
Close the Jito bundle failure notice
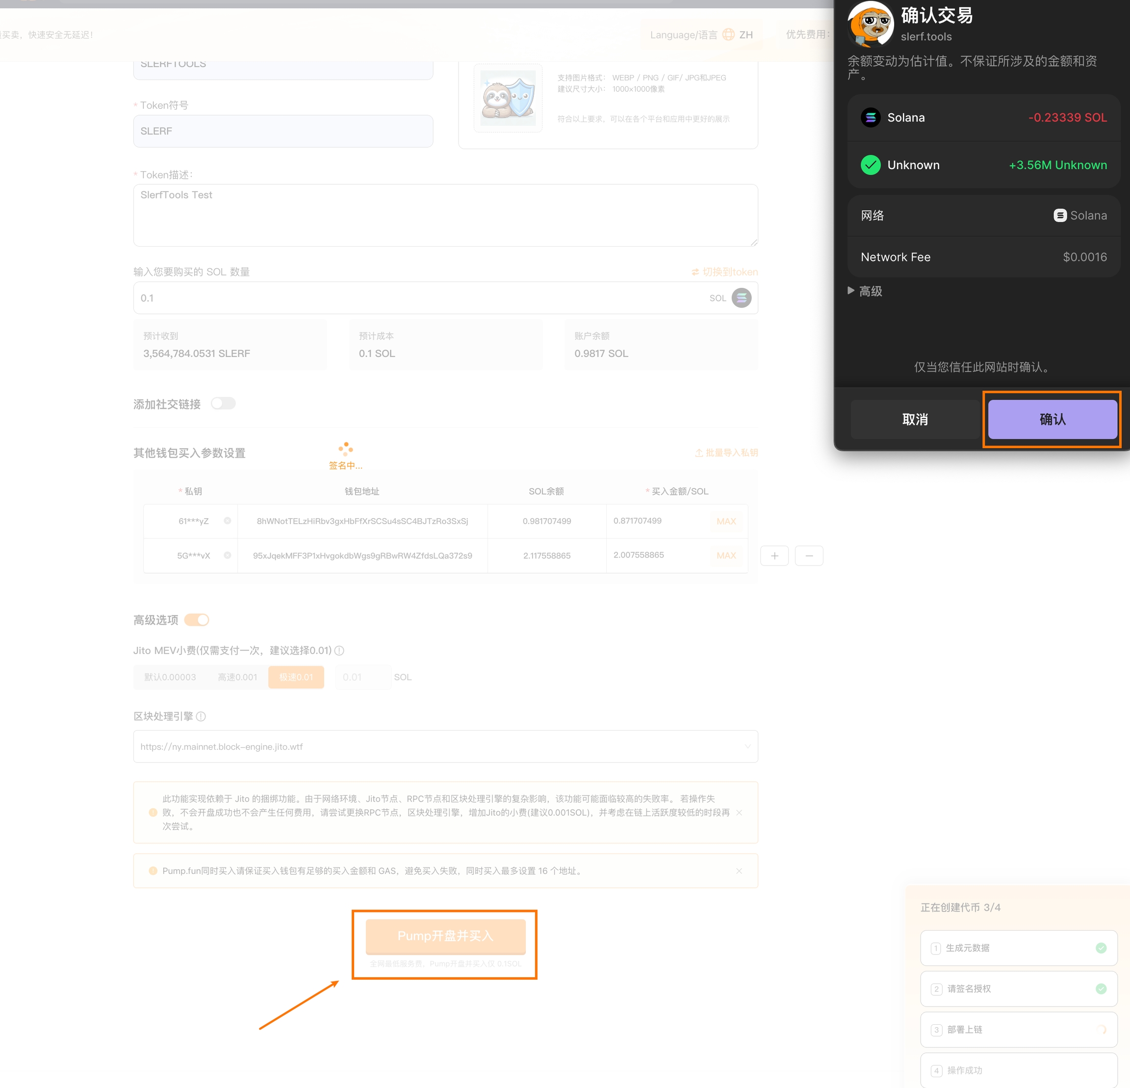[739, 812]
